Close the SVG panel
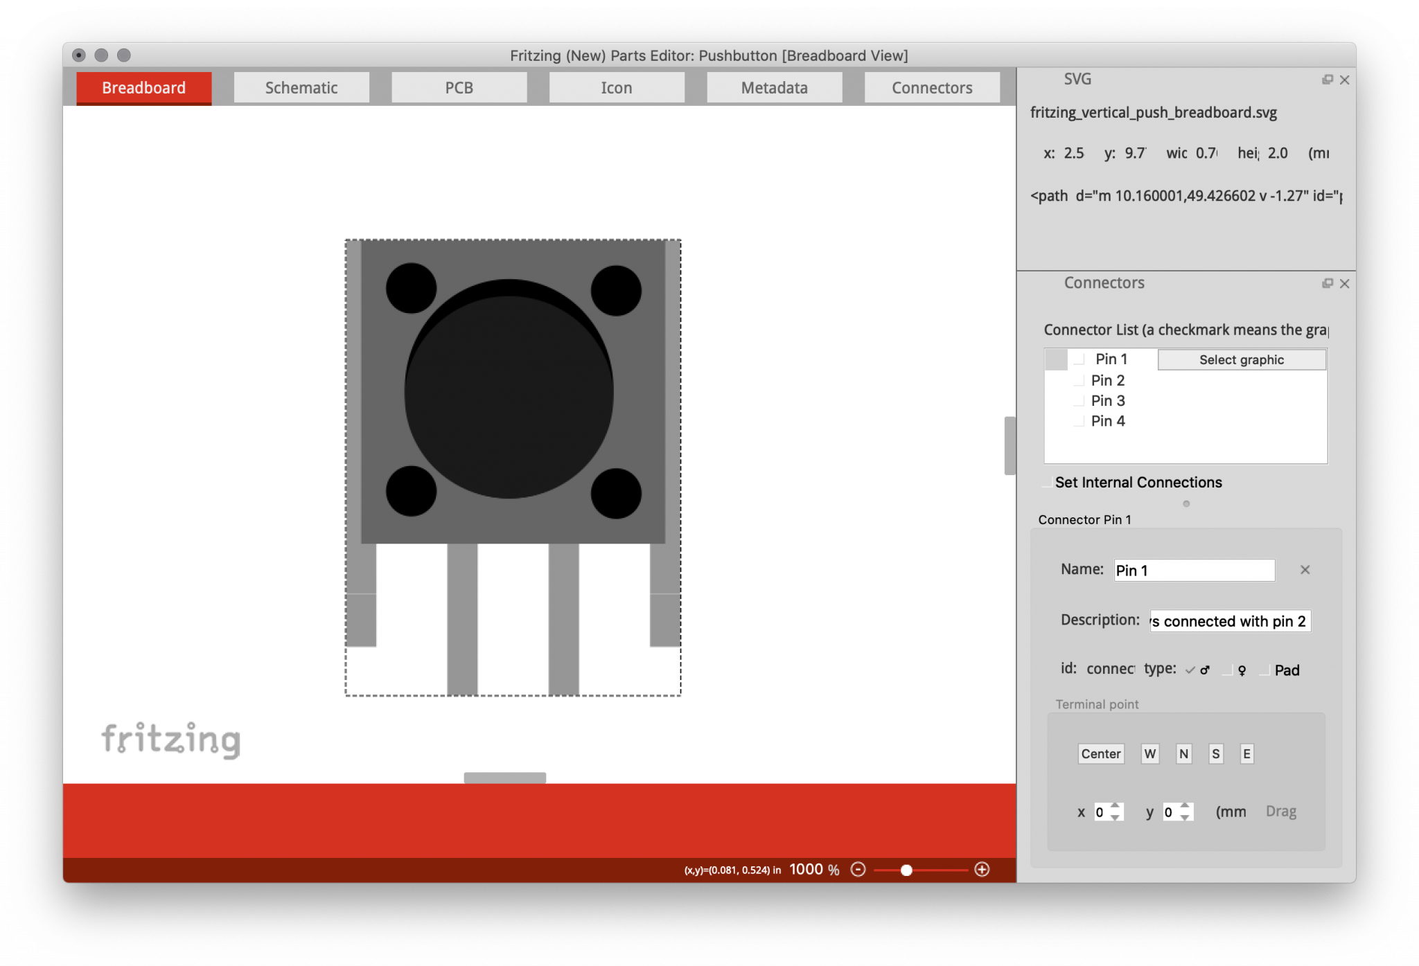 coord(1344,80)
